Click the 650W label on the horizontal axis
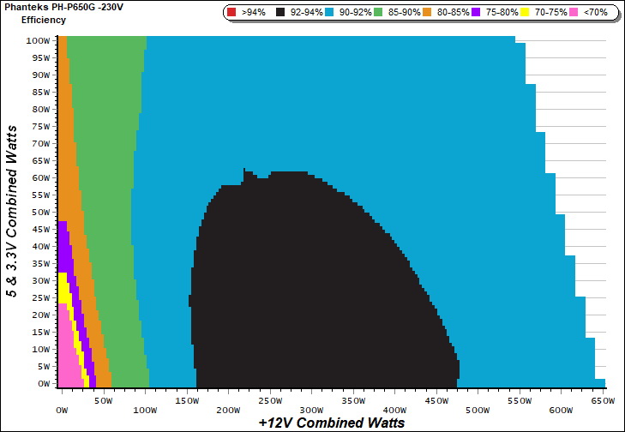 point(600,399)
